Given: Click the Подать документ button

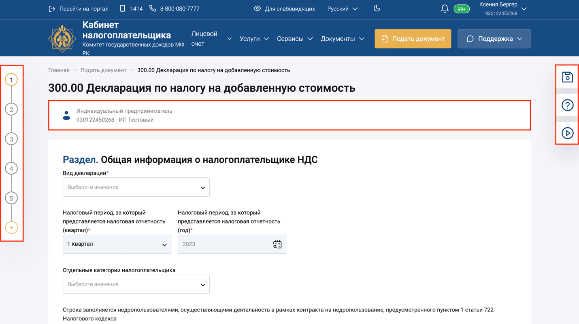Looking at the screenshot, I should [413, 38].
